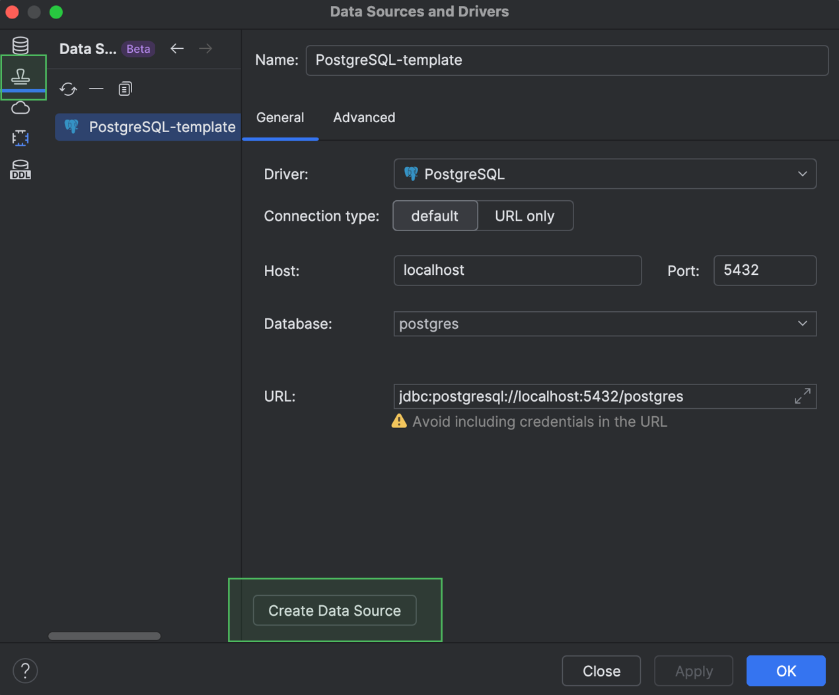Viewport: 839px width, 695px height.
Task: Click the Create Data Source button
Action: click(x=334, y=610)
